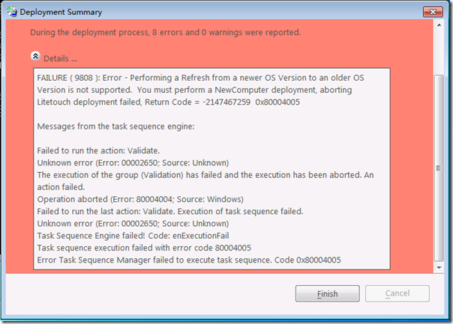
Task: Collapse the Details chevron icon
Action: pyautogui.click(x=35, y=56)
